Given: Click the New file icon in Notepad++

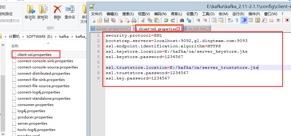Looking at the screenshot, I should tap(93, 21).
